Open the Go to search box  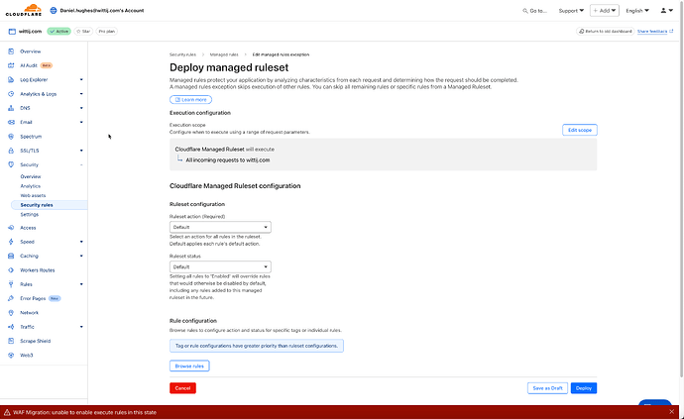[x=534, y=11]
